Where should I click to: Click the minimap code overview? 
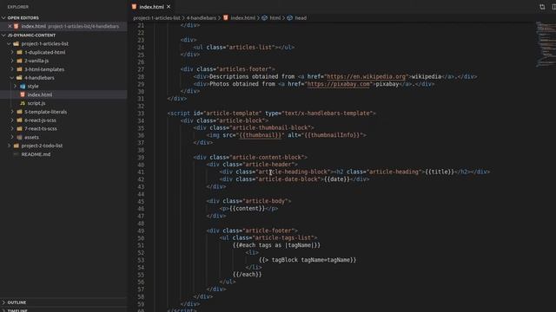(x=546, y=44)
